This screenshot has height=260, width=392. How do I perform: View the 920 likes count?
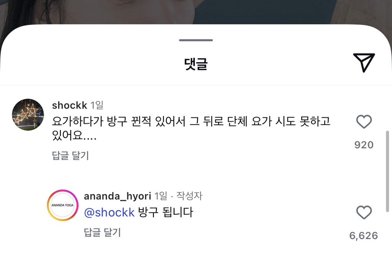coord(364,145)
